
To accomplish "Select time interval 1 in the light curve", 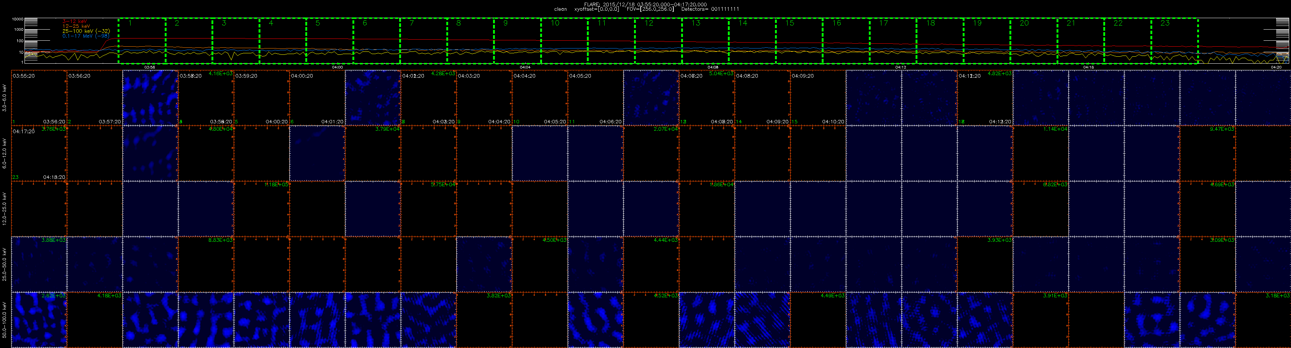I will pos(142,41).
